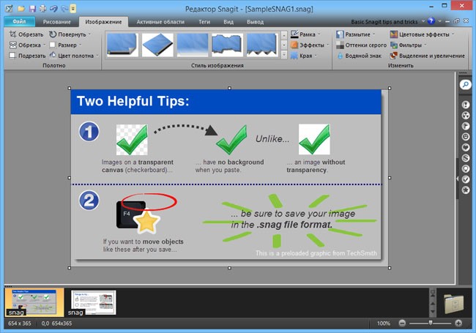The width and height of the screenshot is (476, 333).
Task: Click the 654 x 365 dimensions status text
Action: click(x=20, y=323)
